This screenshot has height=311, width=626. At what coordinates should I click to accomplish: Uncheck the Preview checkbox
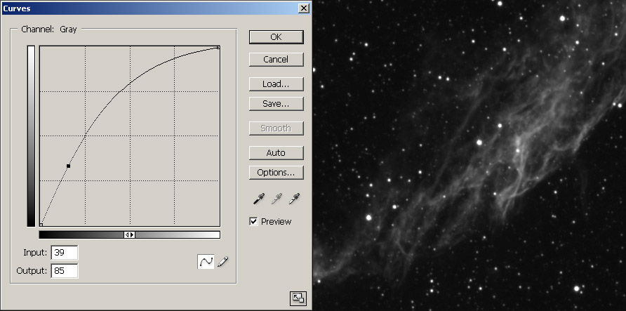coord(254,222)
